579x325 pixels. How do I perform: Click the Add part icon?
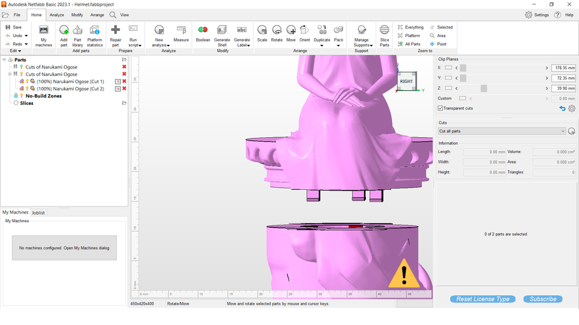point(64,30)
